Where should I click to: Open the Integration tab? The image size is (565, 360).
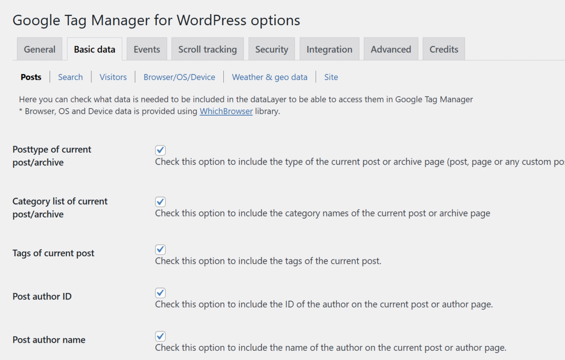point(329,49)
